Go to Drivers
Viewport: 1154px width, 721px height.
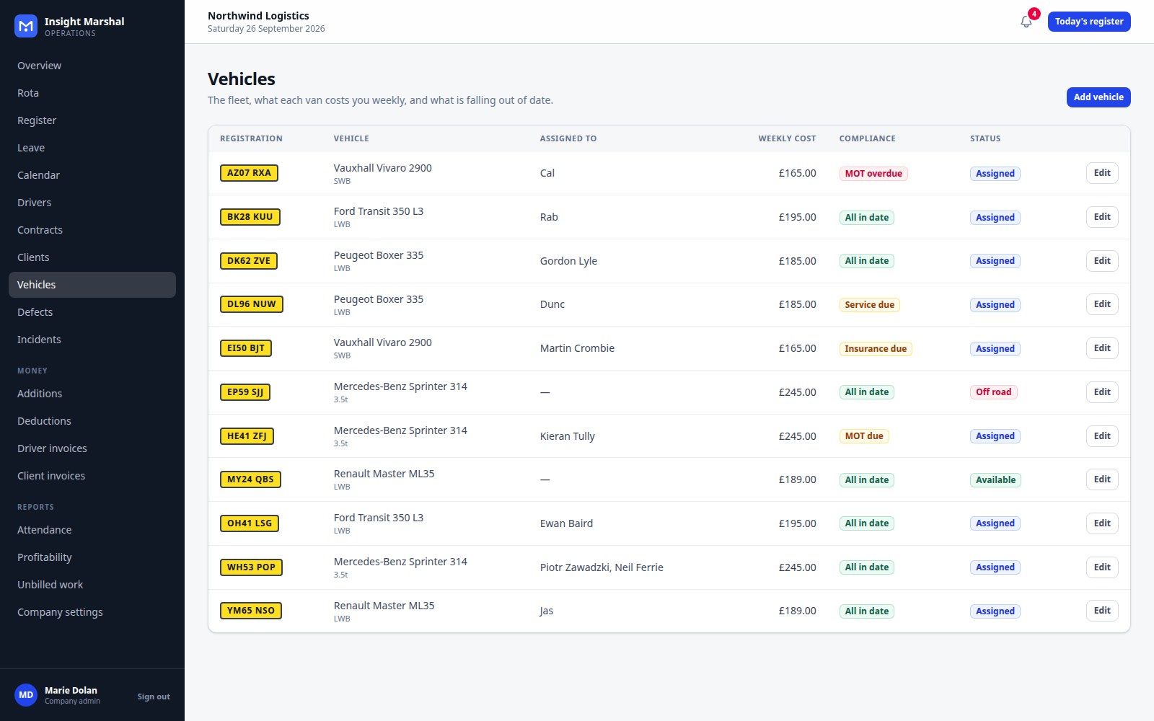coord(92,203)
